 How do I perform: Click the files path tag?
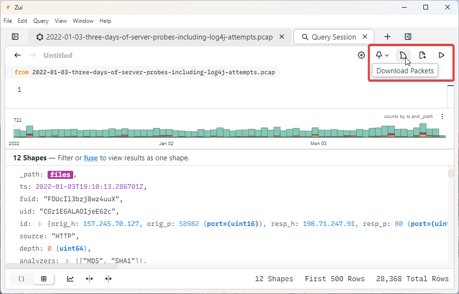coord(60,175)
